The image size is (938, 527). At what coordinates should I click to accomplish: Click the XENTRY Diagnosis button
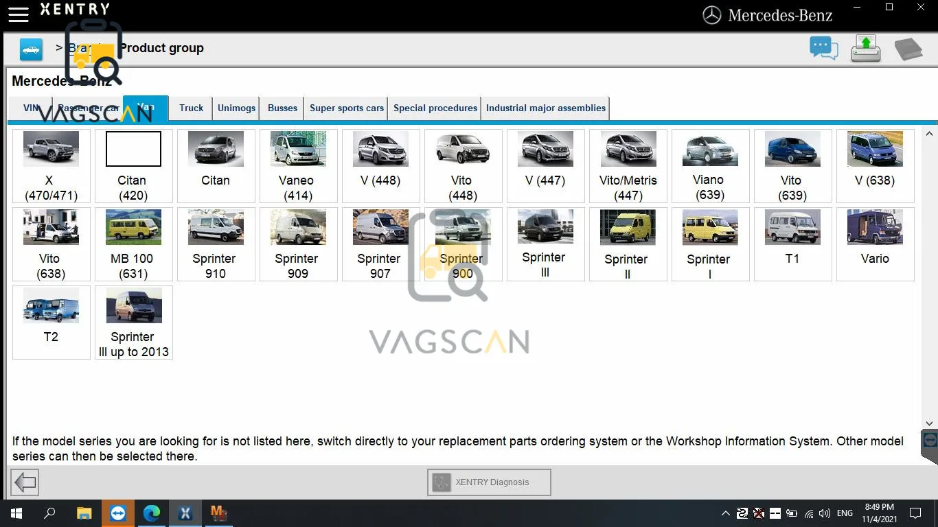point(489,482)
